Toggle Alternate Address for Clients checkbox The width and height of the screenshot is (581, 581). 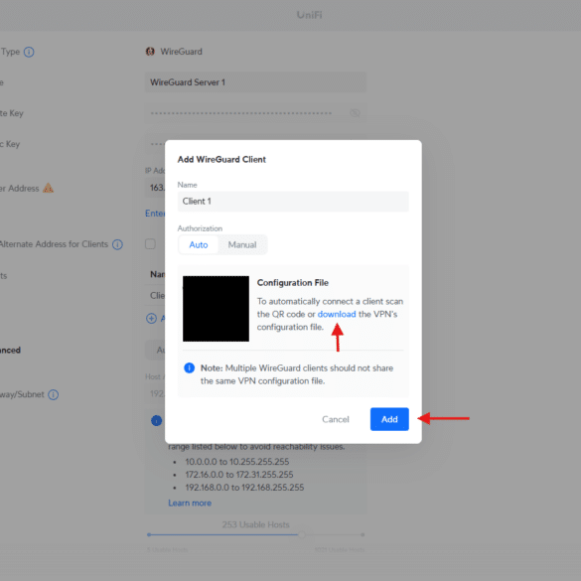coord(150,243)
